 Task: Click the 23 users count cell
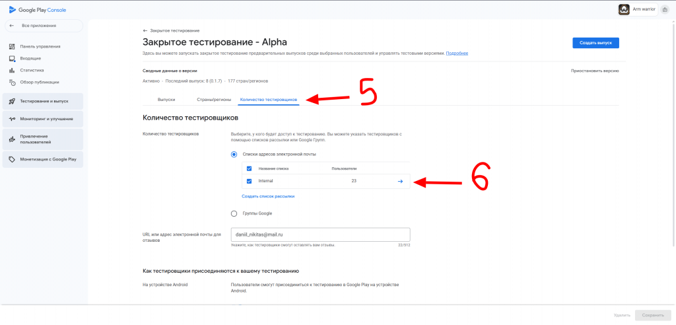[354, 181]
